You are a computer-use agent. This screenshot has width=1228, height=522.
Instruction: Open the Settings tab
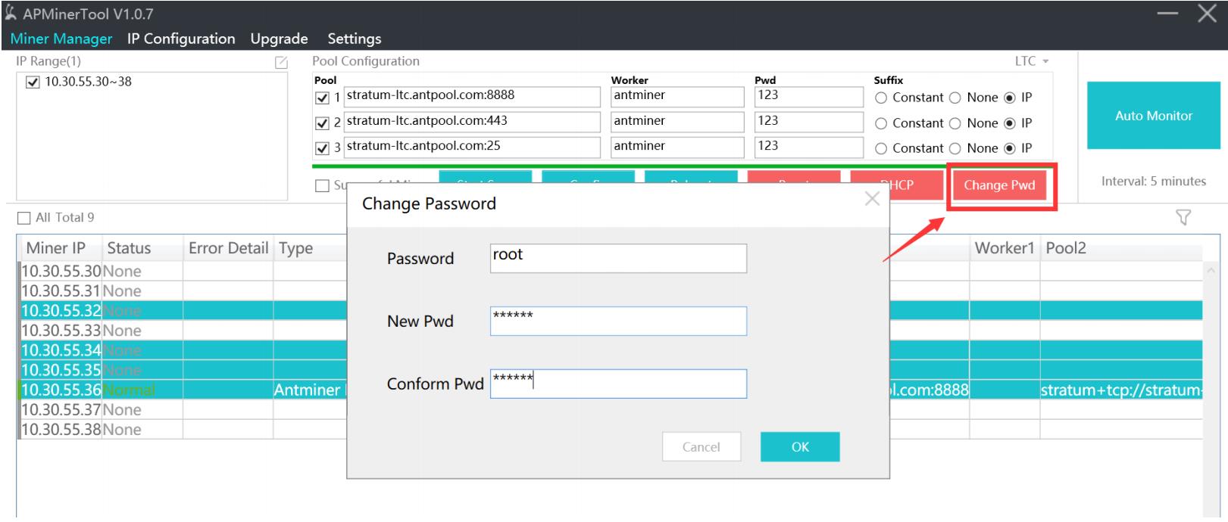354,39
